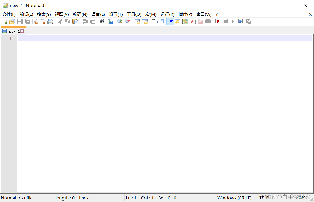Toggle the Function List icon

193,21
